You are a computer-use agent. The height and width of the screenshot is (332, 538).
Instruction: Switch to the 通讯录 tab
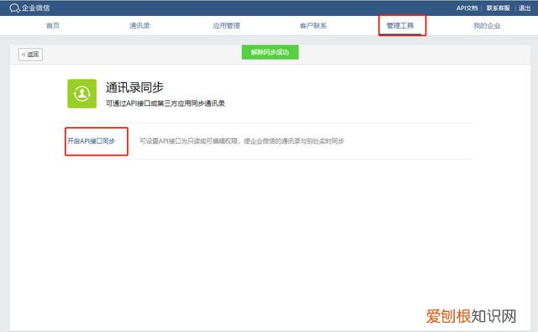[x=140, y=26]
